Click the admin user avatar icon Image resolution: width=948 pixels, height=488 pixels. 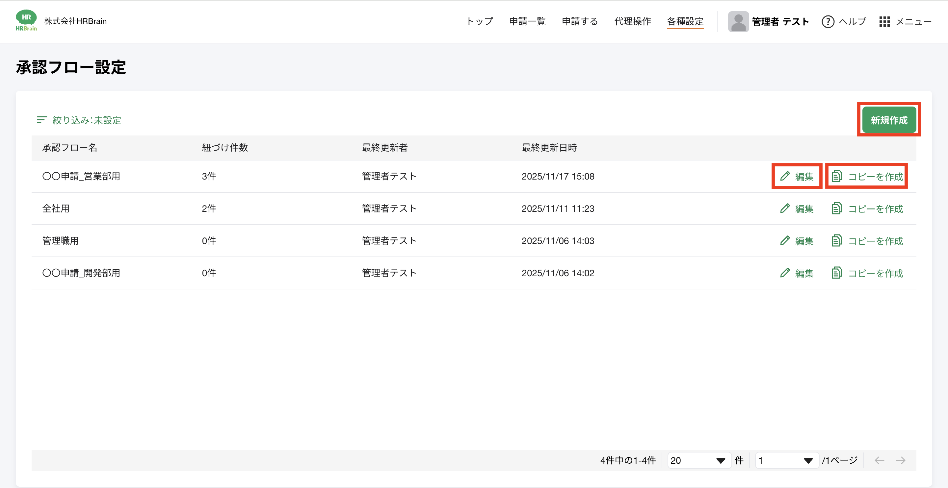point(738,22)
